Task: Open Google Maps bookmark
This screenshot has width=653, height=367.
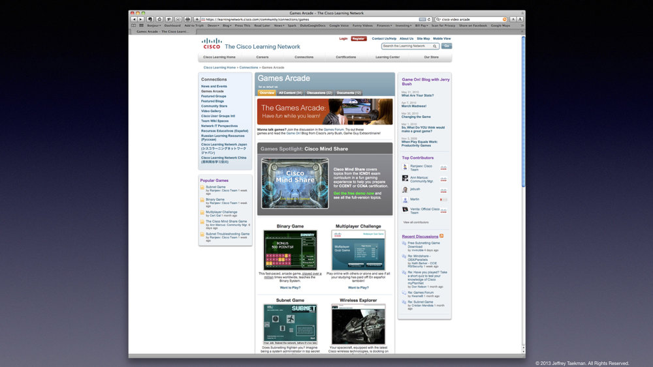Action: (500, 25)
